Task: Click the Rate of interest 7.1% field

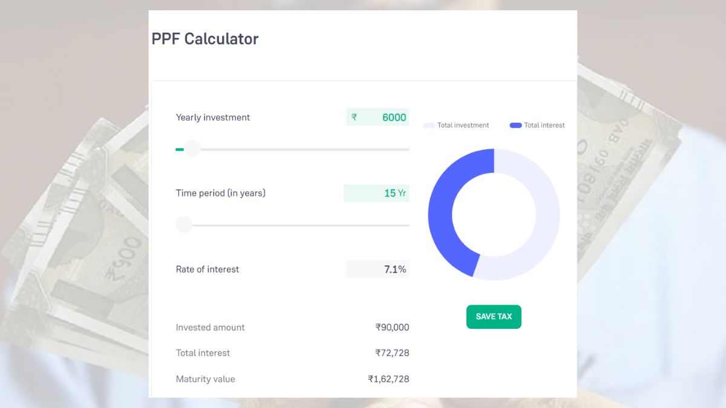Action: coord(378,270)
